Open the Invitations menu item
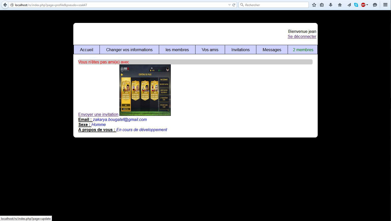Image resolution: width=391 pixels, height=221 pixels. (241, 50)
